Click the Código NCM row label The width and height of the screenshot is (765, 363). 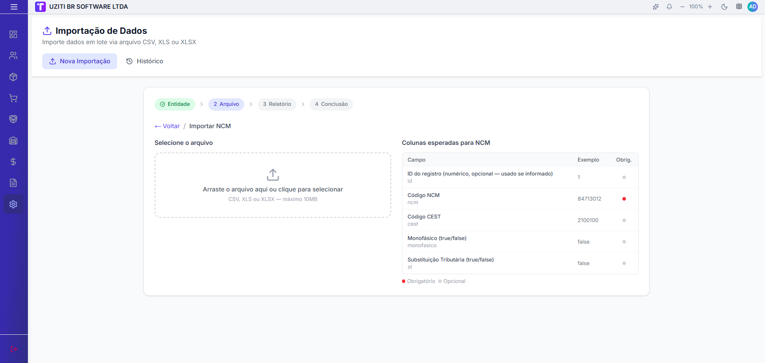click(424, 195)
